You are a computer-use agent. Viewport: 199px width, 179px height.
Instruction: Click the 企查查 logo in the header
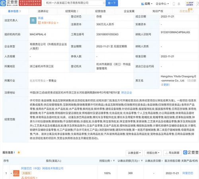[9, 3]
